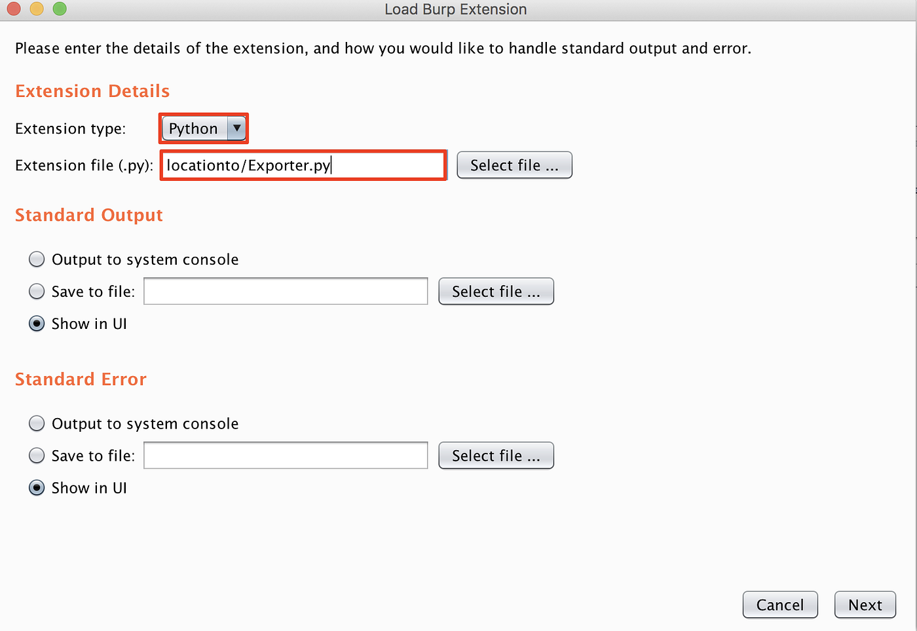Open file picker for Standard Output save file
The height and width of the screenshot is (631, 917).
[496, 291]
